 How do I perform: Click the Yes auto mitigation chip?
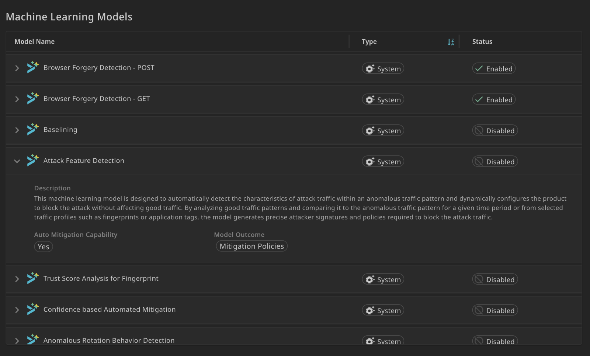(44, 247)
